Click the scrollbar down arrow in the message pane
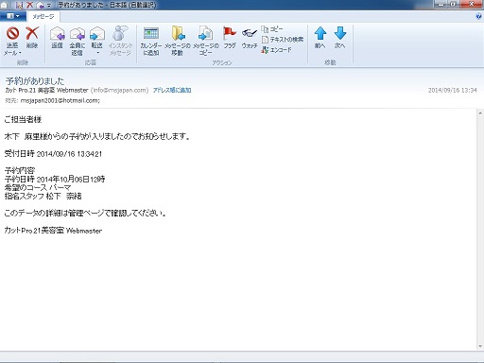Screen dimensions: 484x363 pyautogui.click(x=480, y=346)
